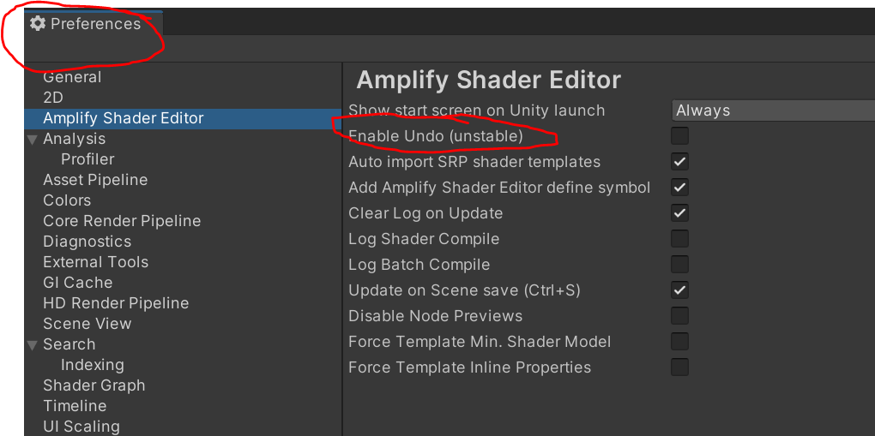This screenshot has width=875, height=436.
Task: Collapse the Analysis section arrow
Action: pos(33,139)
